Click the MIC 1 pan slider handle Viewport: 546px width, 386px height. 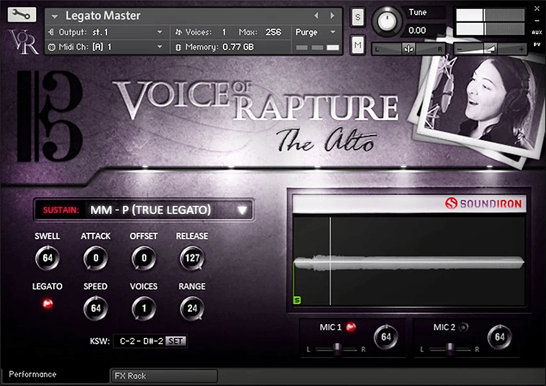click(337, 349)
